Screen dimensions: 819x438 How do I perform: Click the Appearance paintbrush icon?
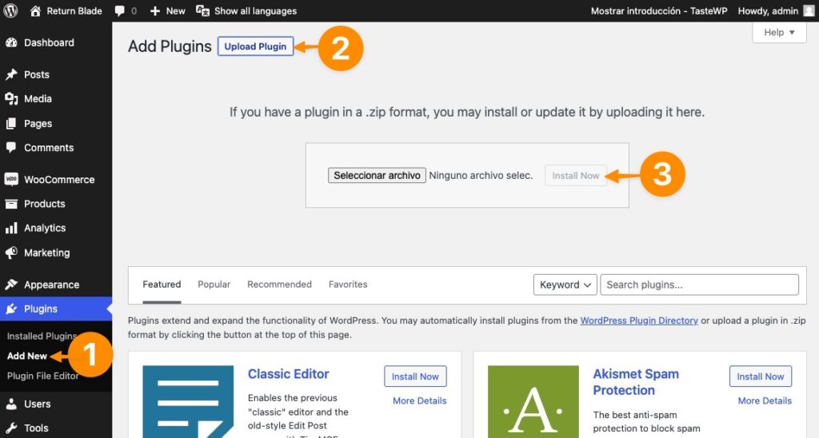tap(11, 285)
